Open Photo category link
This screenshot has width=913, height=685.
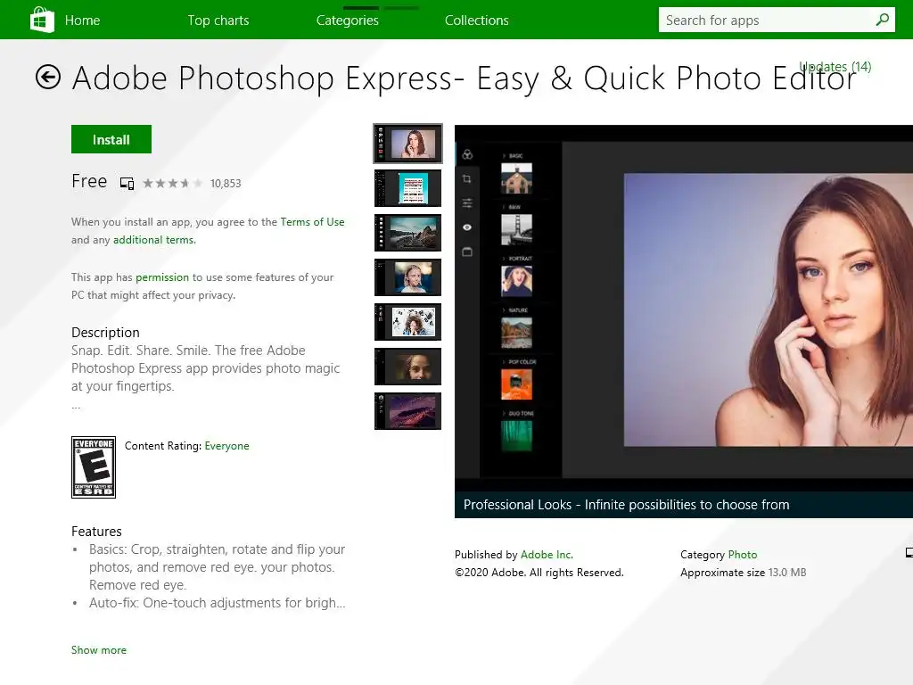(x=743, y=555)
